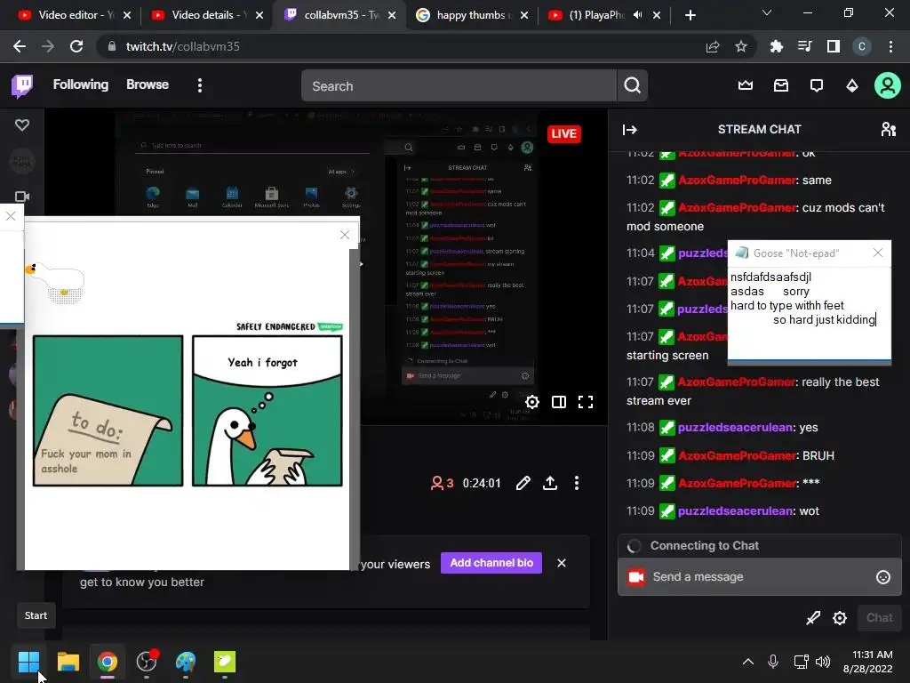Share this page from address bar
This screenshot has height=683, width=910.
[713, 46]
